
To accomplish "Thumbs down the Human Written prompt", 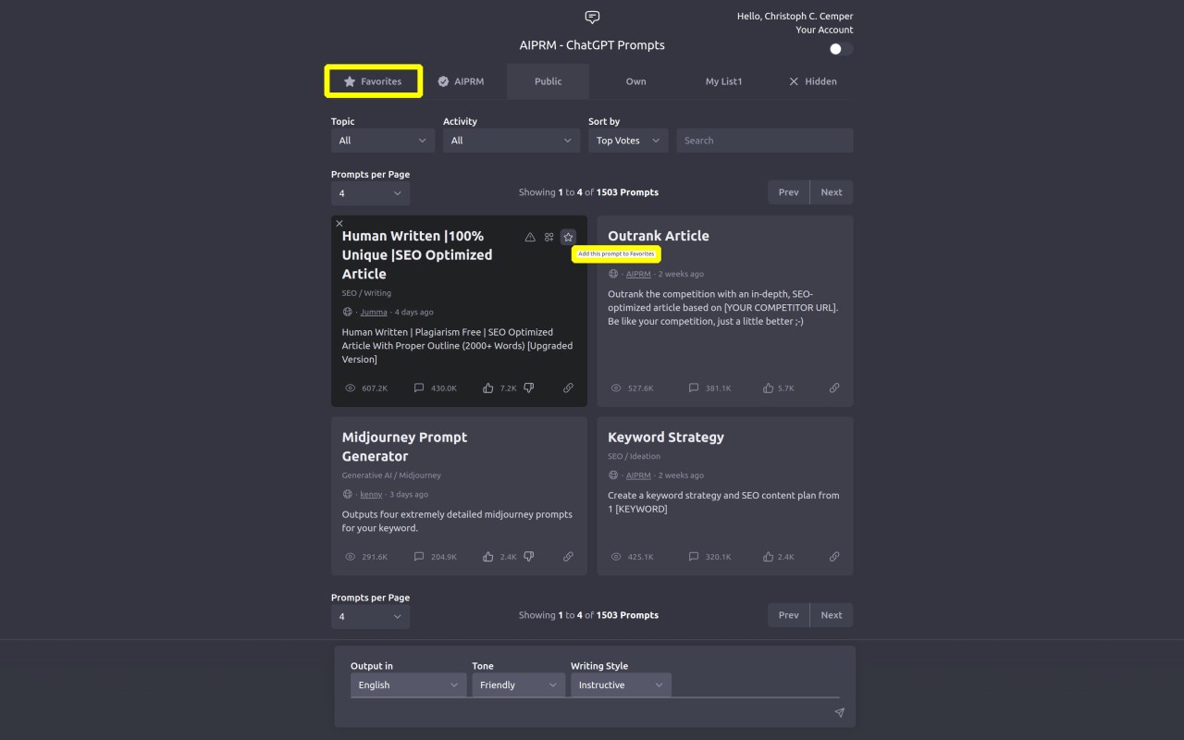I will point(529,388).
